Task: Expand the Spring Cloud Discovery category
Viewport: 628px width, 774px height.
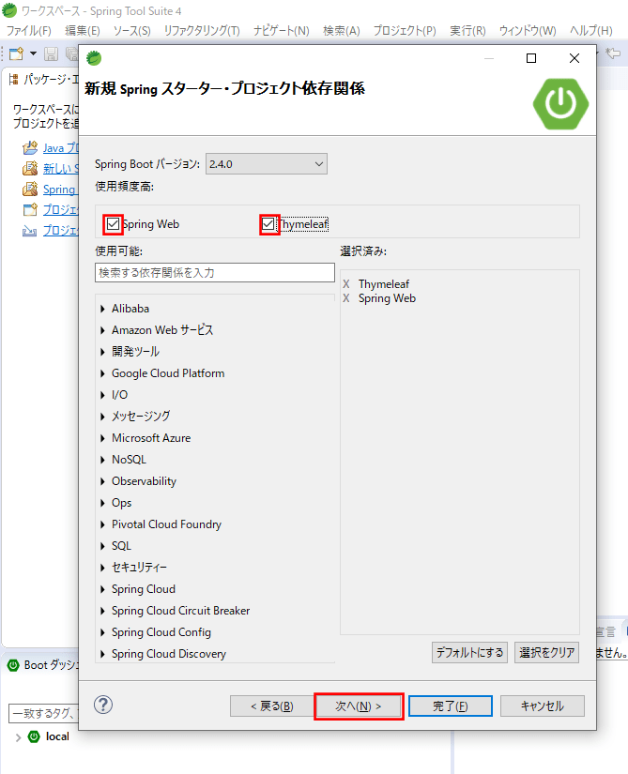Action: tap(102, 654)
